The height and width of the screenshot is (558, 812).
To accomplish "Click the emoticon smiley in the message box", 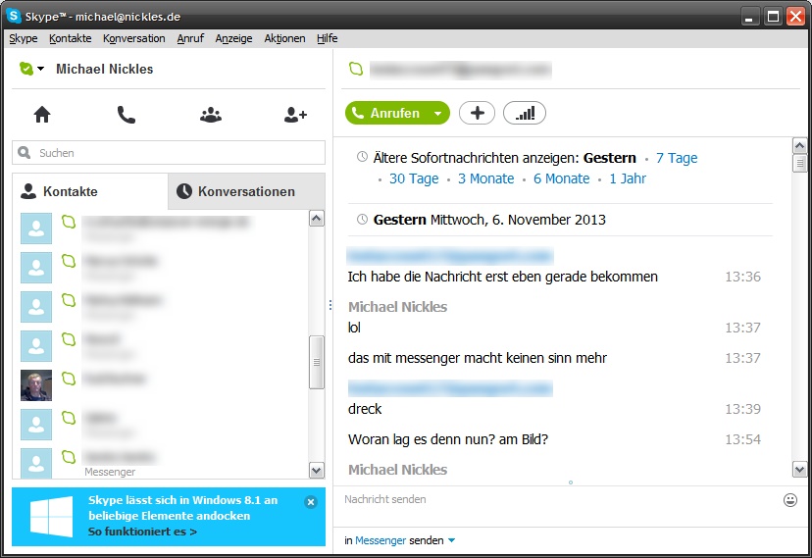I will pyautogui.click(x=790, y=500).
